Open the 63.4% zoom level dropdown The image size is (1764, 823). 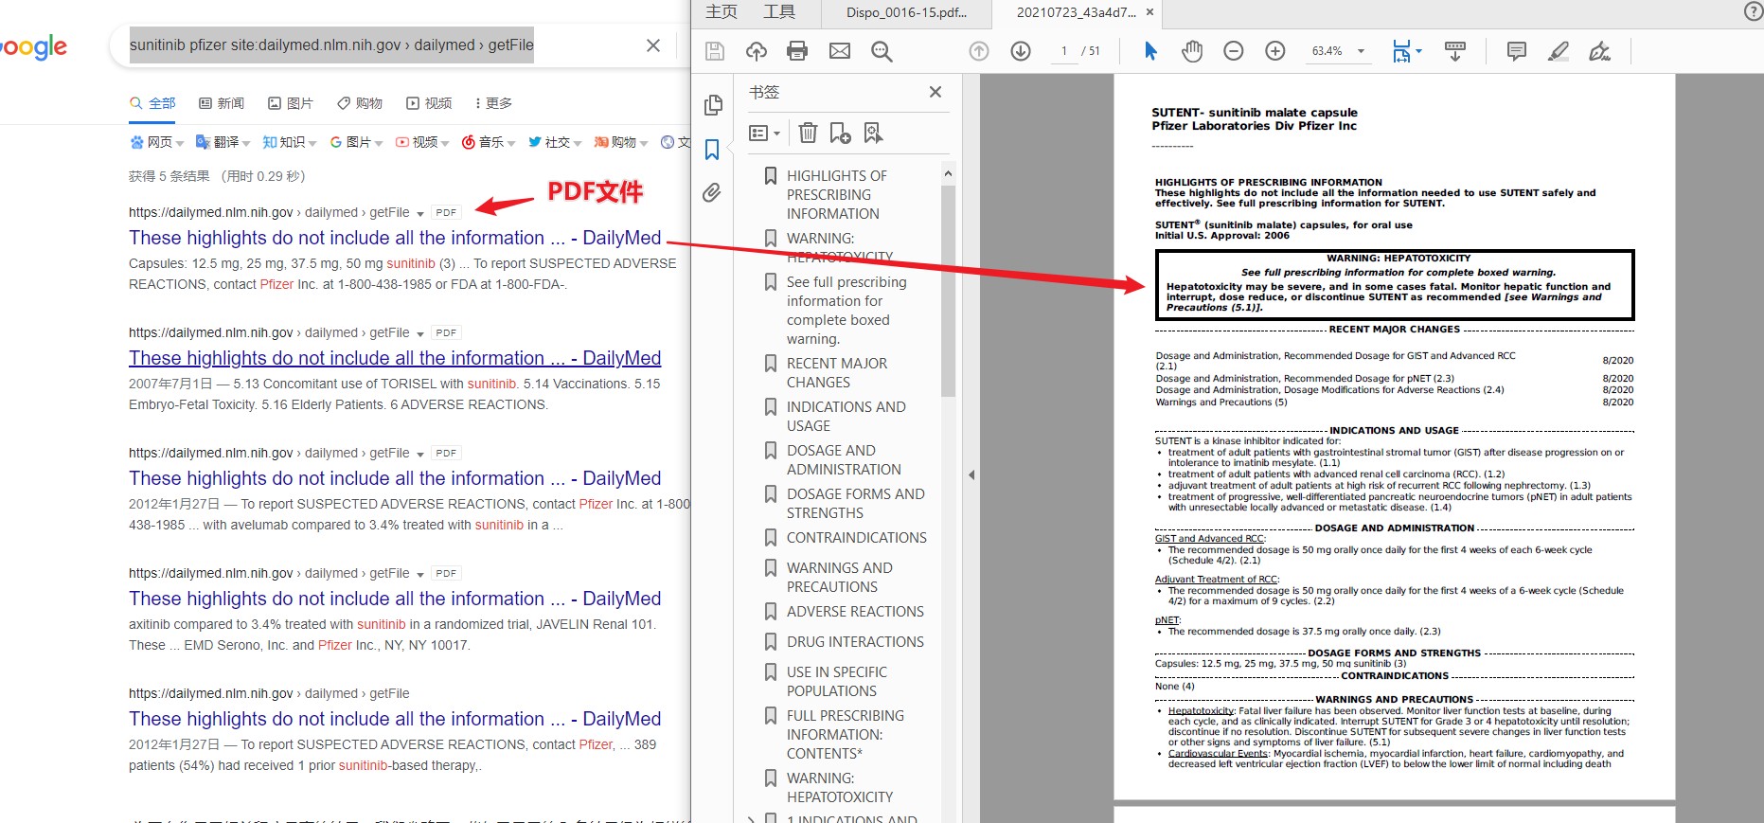click(x=1362, y=51)
